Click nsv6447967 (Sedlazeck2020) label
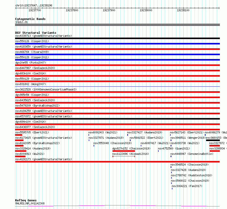Screen dimensions: 227x209 pyautogui.click(x=35, y=68)
